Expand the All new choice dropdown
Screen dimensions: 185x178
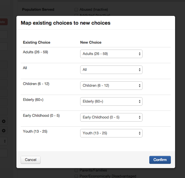(111, 70)
